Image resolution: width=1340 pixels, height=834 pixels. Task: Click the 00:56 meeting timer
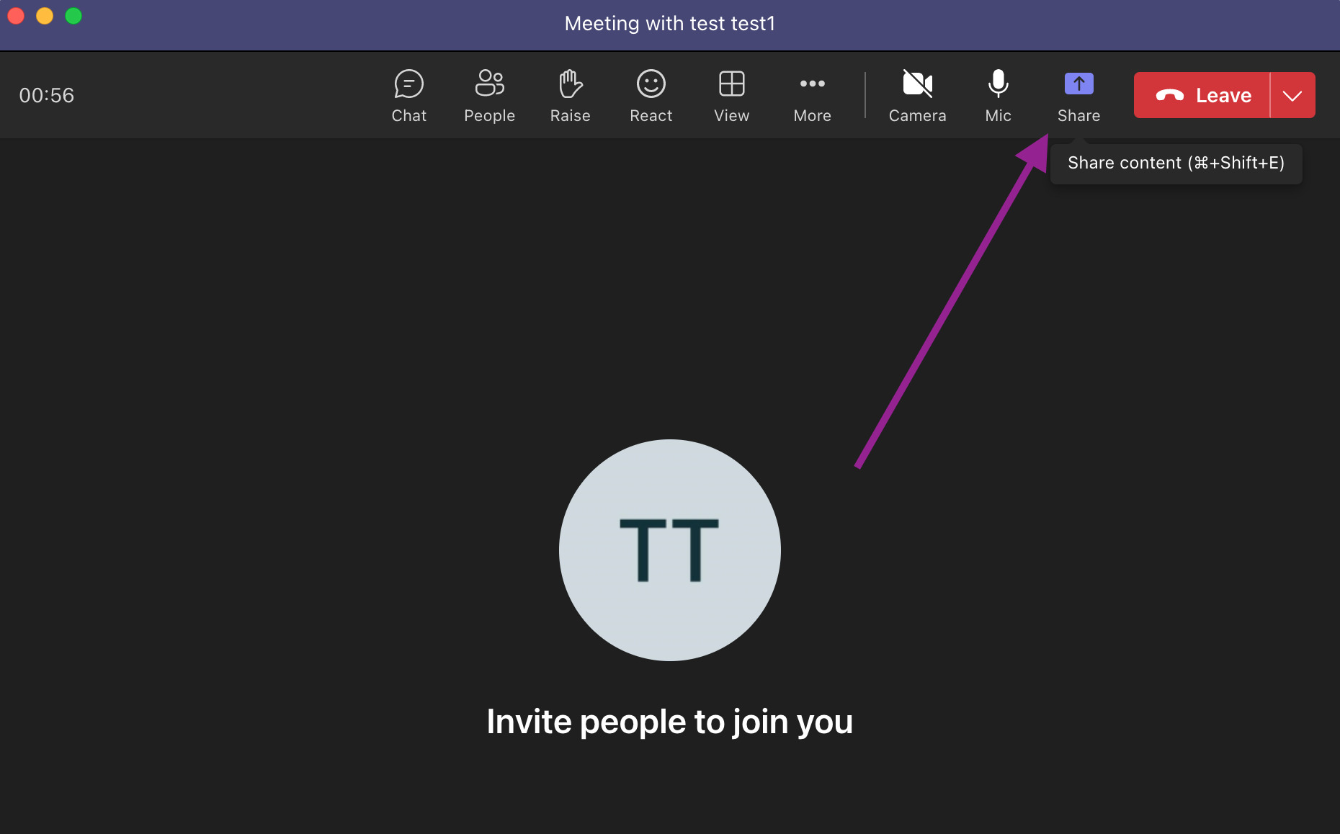47,95
